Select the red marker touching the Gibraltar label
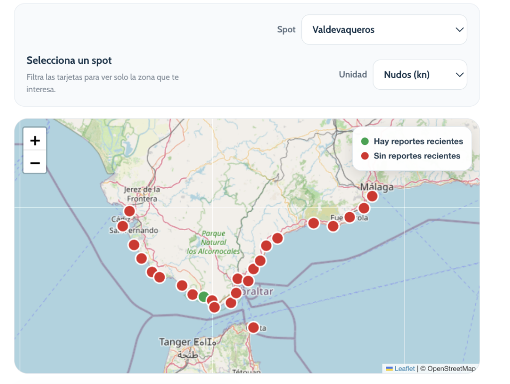510x384 pixels. (x=236, y=293)
